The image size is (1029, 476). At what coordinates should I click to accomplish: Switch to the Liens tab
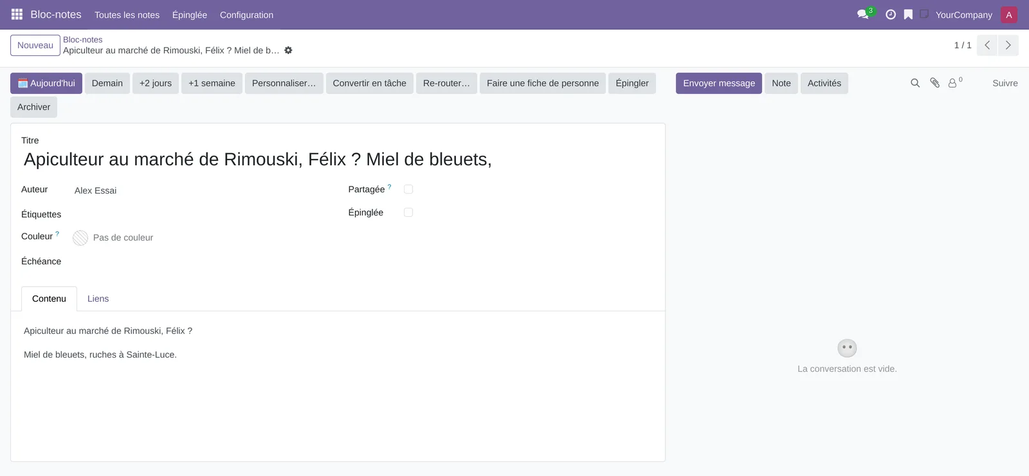click(98, 298)
